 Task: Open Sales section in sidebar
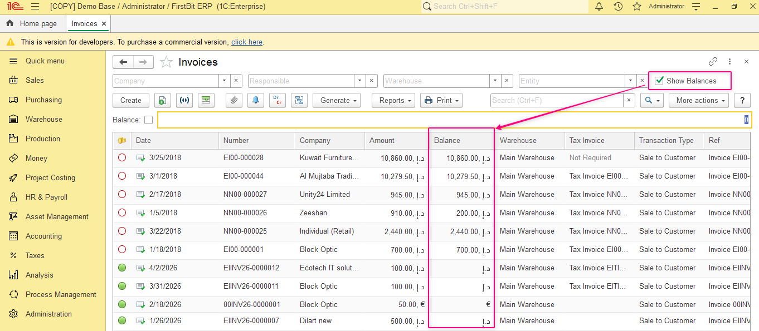[x=35, y=80]
